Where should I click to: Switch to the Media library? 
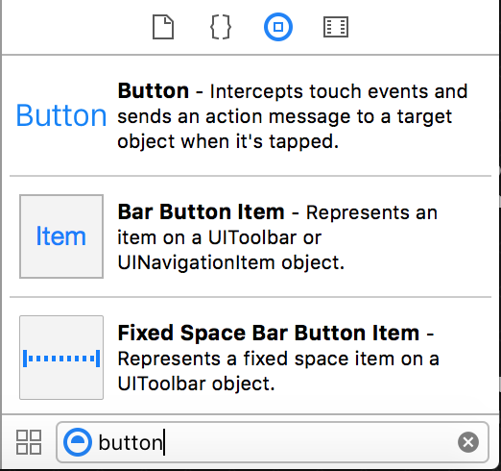(336, 27)
